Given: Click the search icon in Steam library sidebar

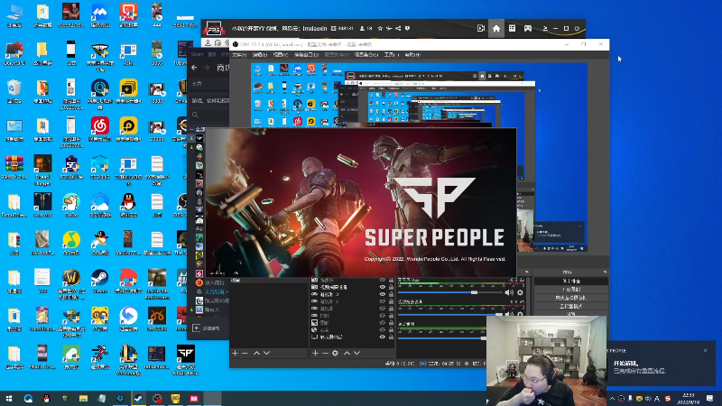Looking at the screenshot, I should point(196,115).
